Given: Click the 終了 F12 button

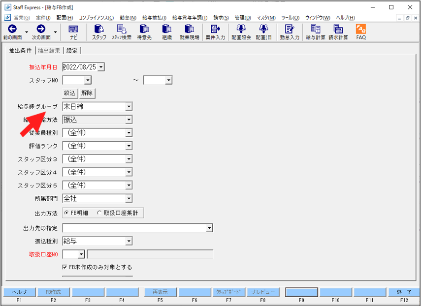Looking at the screenshot, I should pos(404,292).
